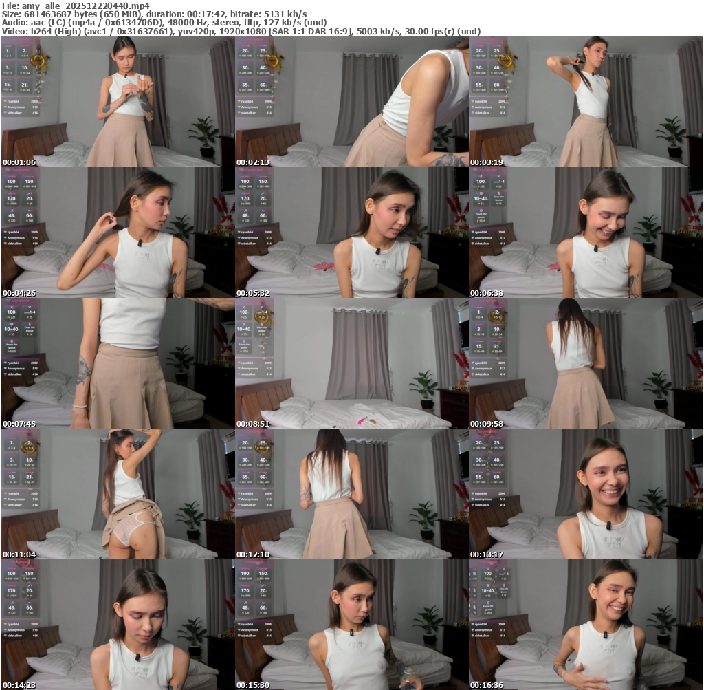Screen dimensions: 704x690
Task: Open the thumbnail timestamped 00:13:17
Action: pos(586,494)
